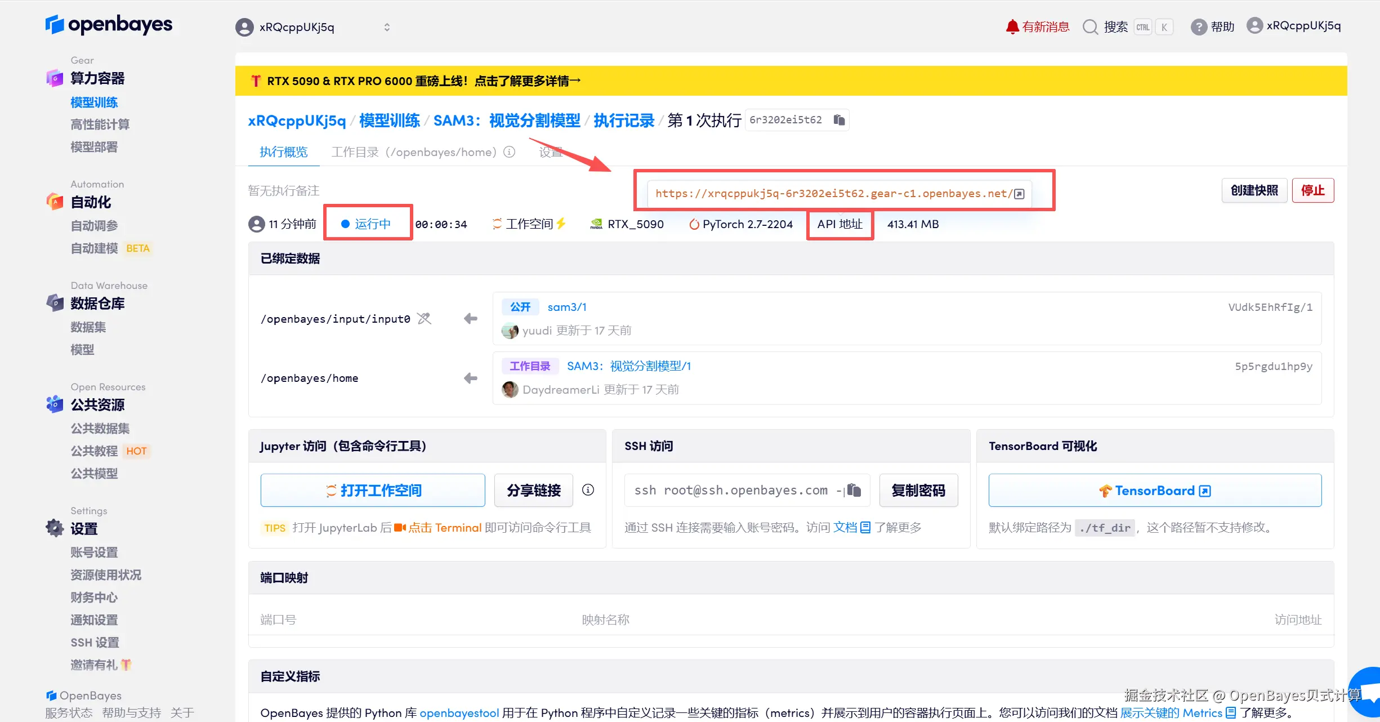This screenshot has width=1380, height=722.
Task: Click 创建快照 to create a snapshot
Action: tap(1254, 190)
